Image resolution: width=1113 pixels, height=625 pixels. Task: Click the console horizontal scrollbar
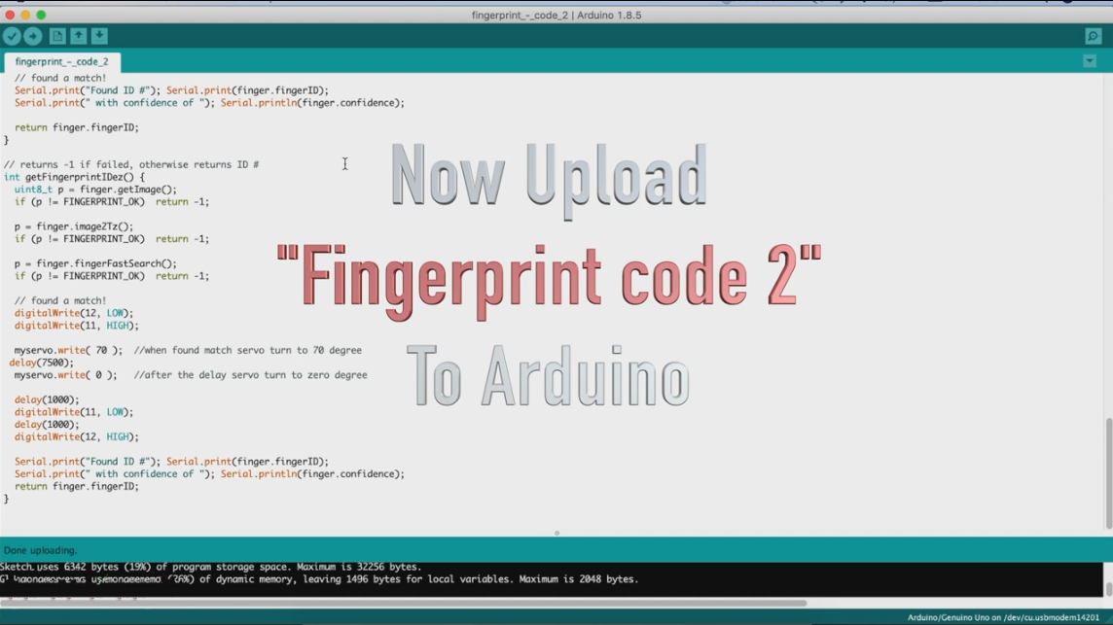[x=403, y=603]
